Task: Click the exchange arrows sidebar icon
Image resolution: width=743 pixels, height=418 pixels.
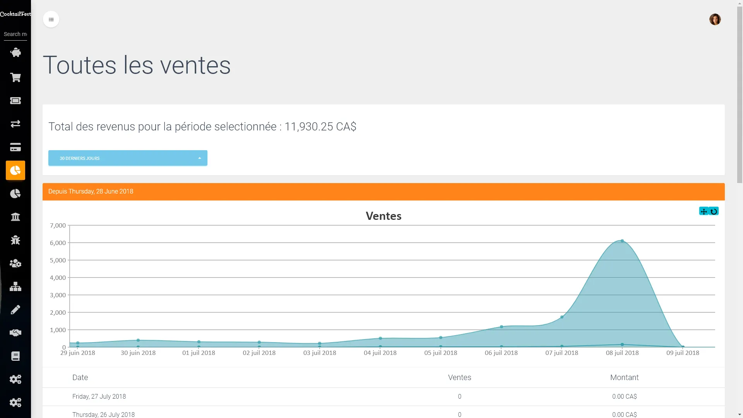Action: click(15, 124)
